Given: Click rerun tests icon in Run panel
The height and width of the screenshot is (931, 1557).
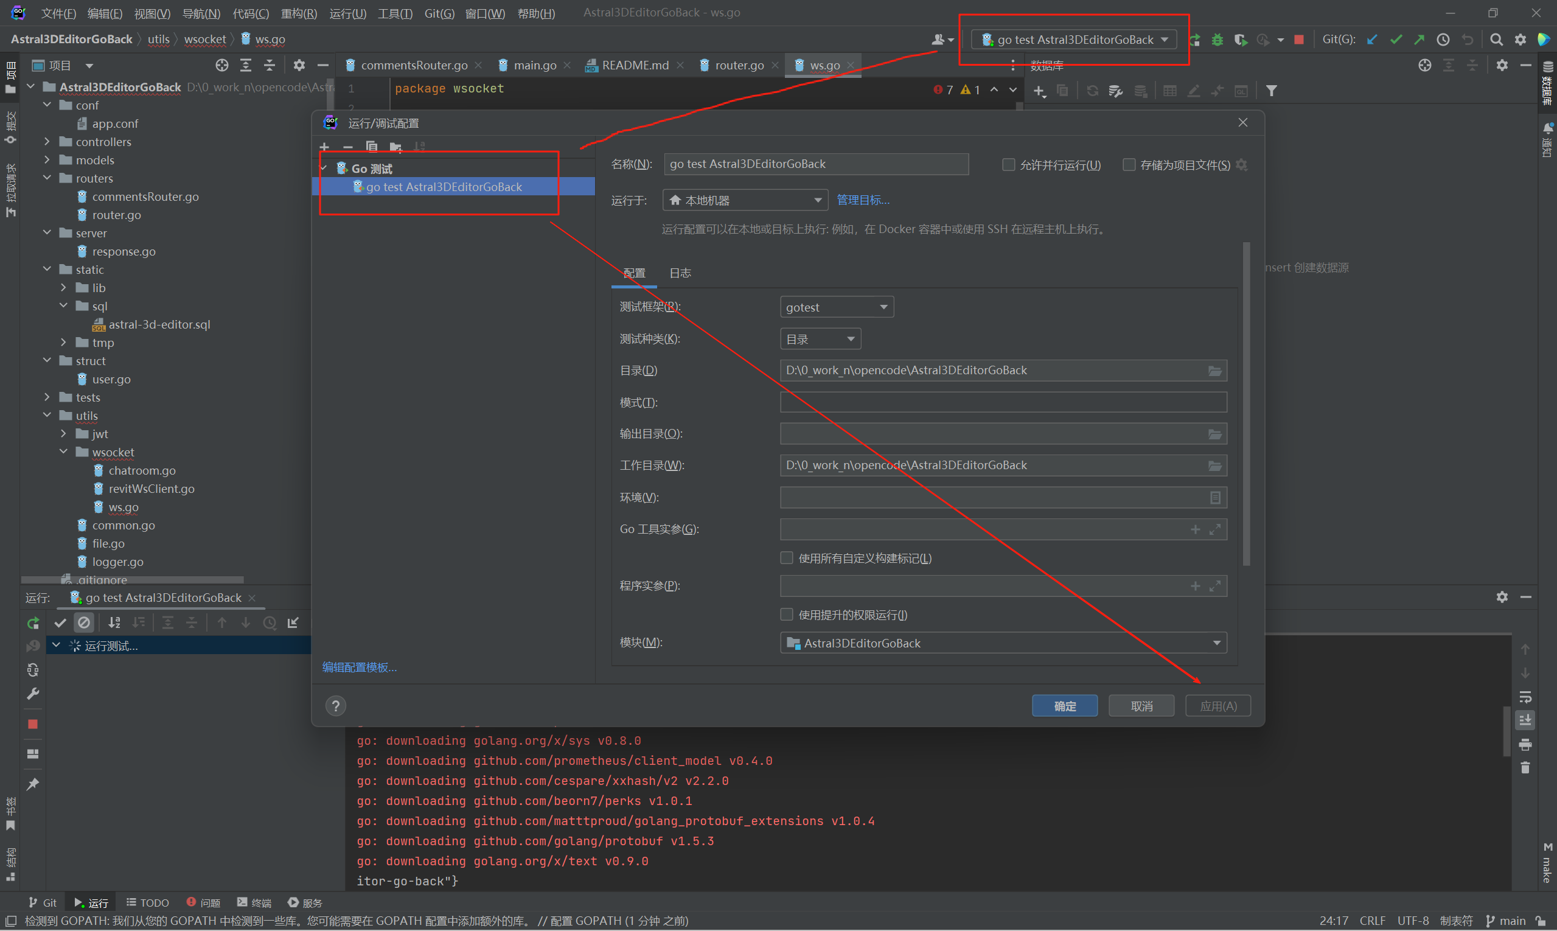Looking at the screenshot, I should [33, 623].
